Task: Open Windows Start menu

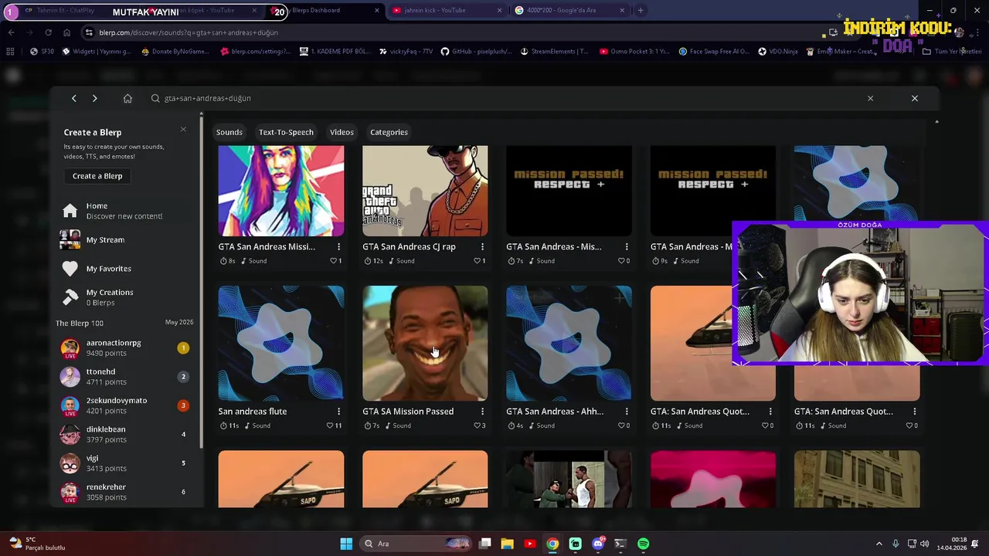Action: pos(346,544)
